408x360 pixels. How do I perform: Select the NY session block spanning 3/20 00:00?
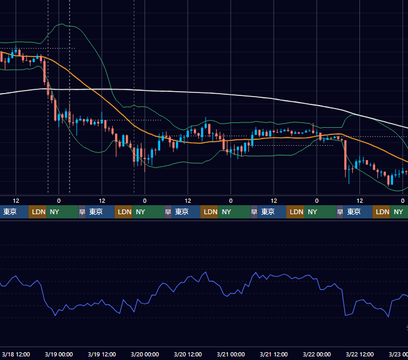click(x=148, y=212)
